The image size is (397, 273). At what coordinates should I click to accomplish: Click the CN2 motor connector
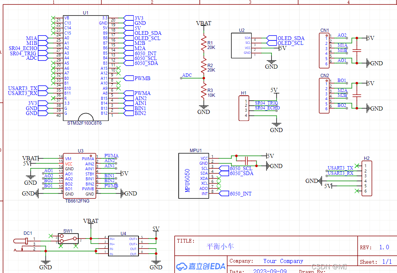click(324, 95)
